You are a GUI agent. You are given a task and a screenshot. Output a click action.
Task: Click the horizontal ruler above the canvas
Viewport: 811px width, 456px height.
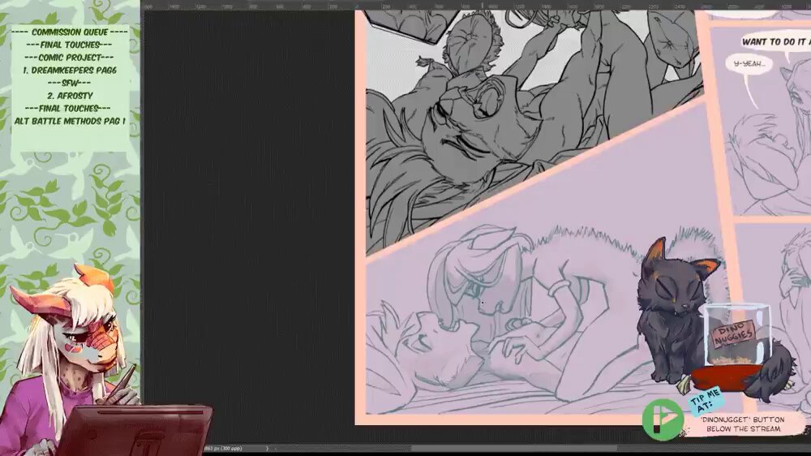(x=476, y=6)
